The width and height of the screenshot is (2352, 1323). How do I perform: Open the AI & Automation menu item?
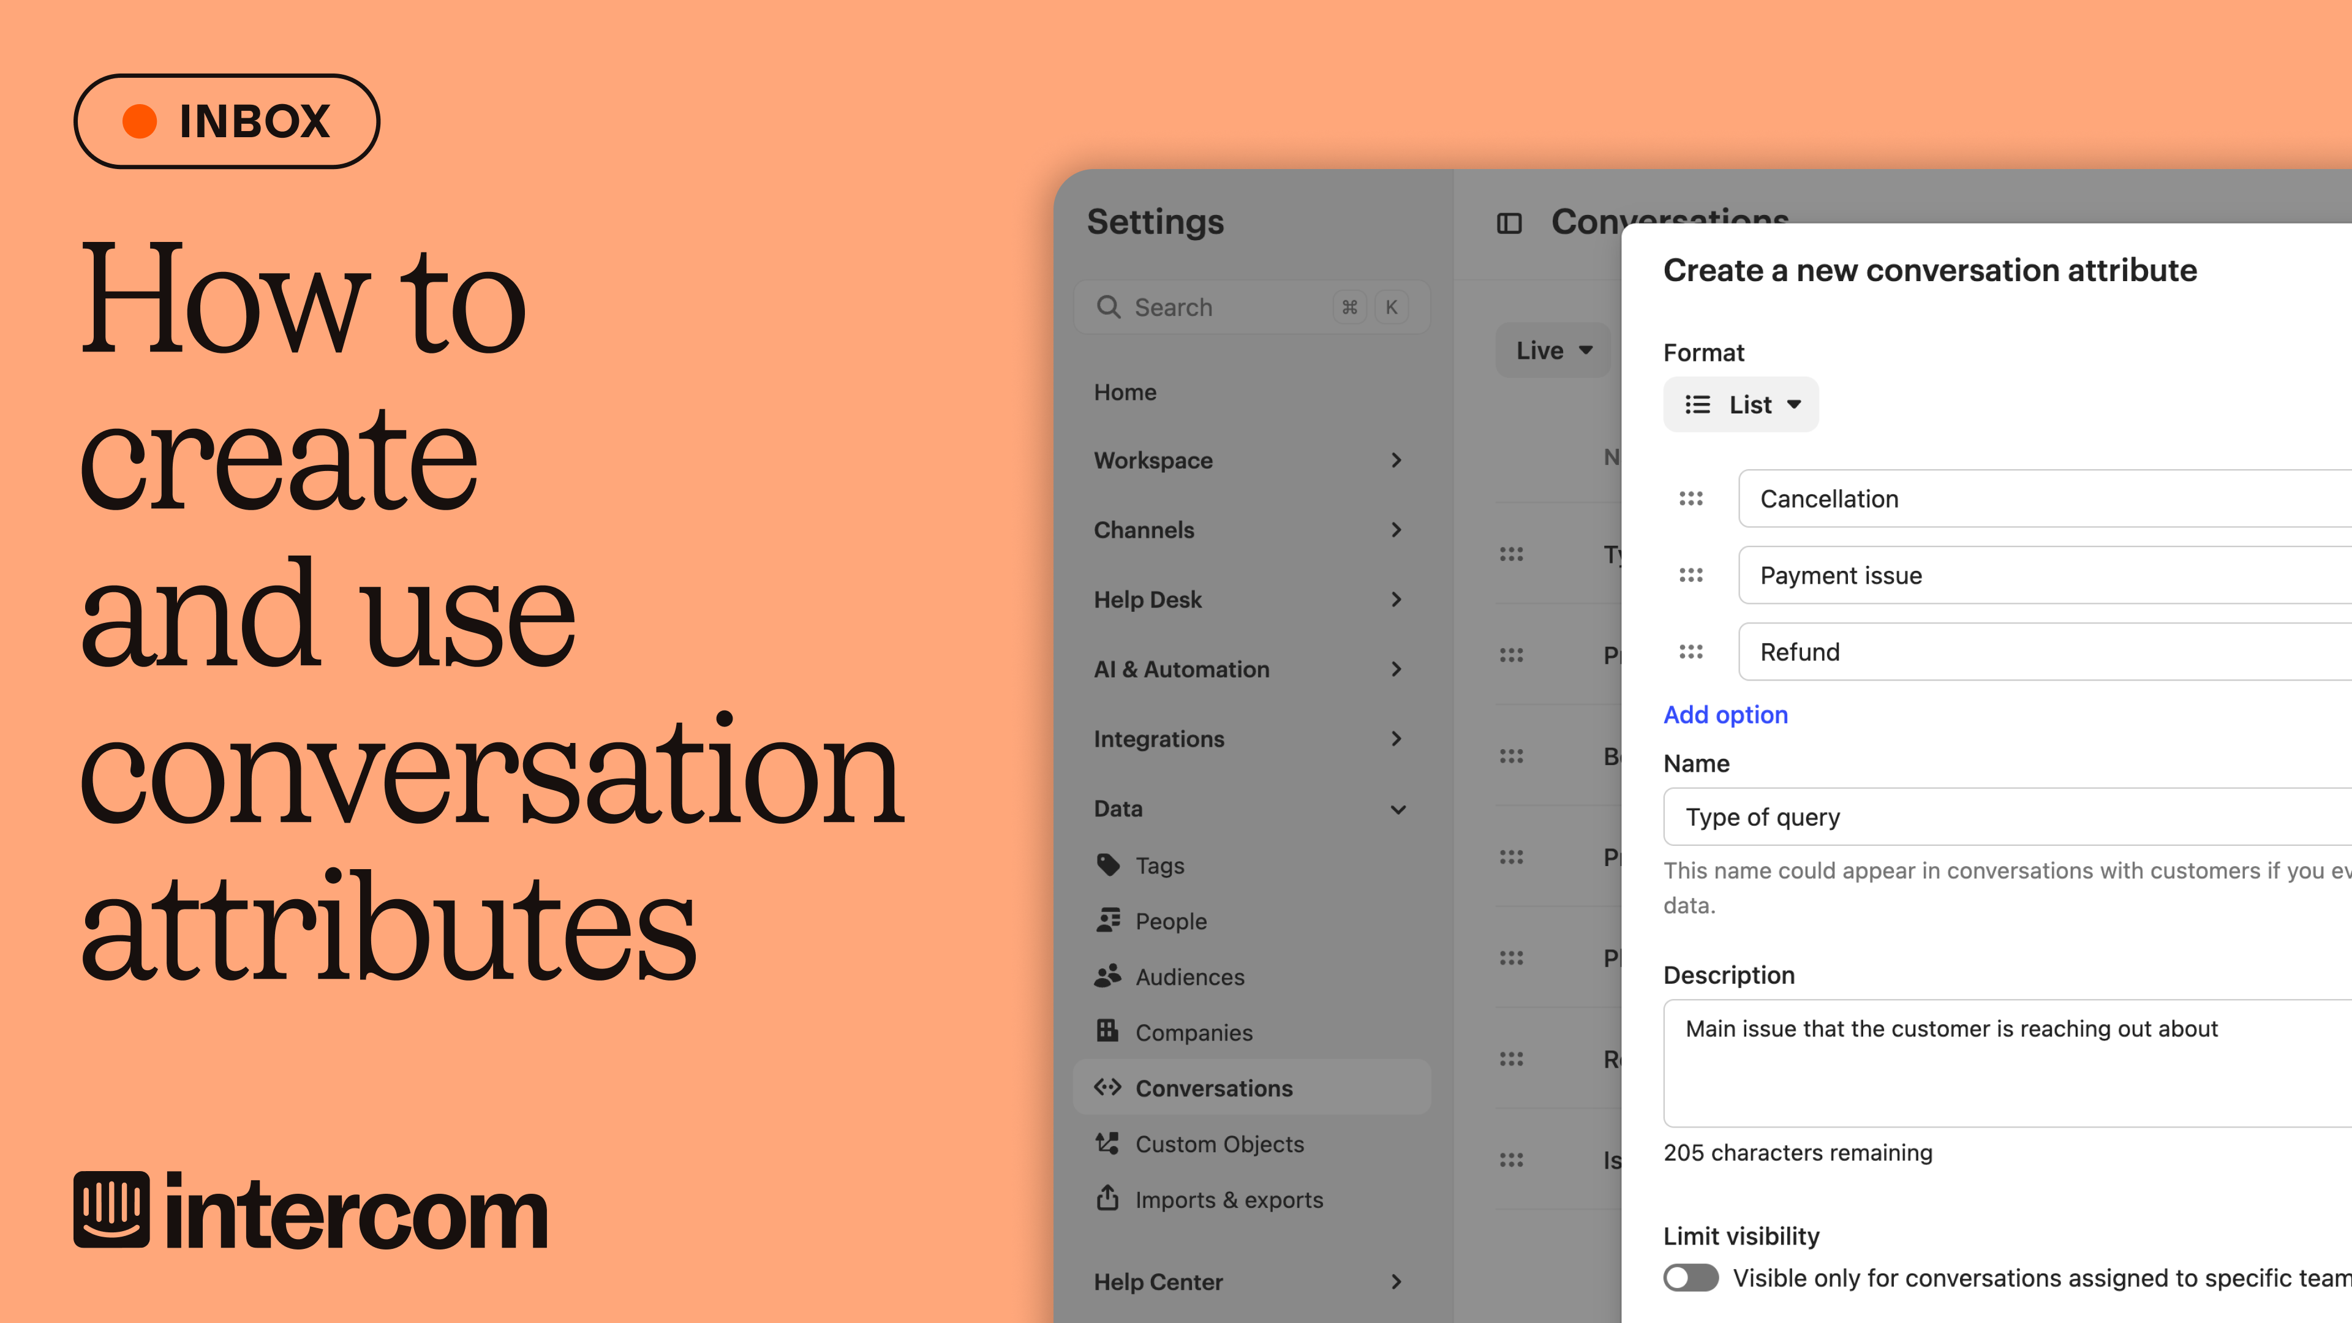[x=1182, y=669]
